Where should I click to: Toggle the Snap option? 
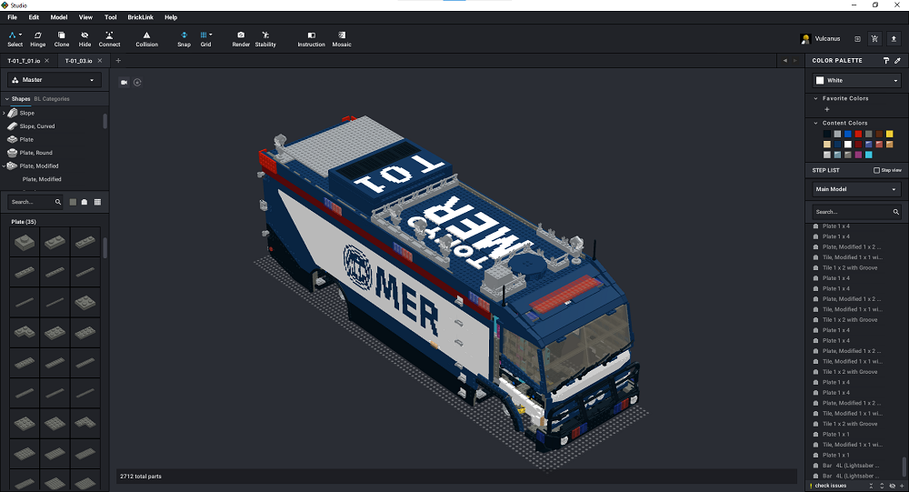coord(184,39)
